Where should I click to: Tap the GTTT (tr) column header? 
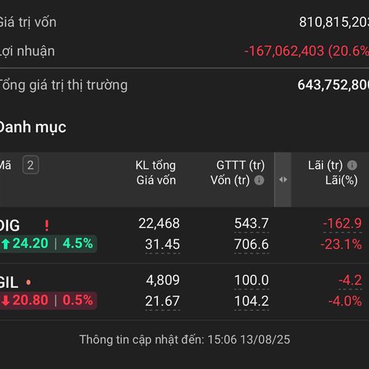pyautogui.click(x=240, y=165)
